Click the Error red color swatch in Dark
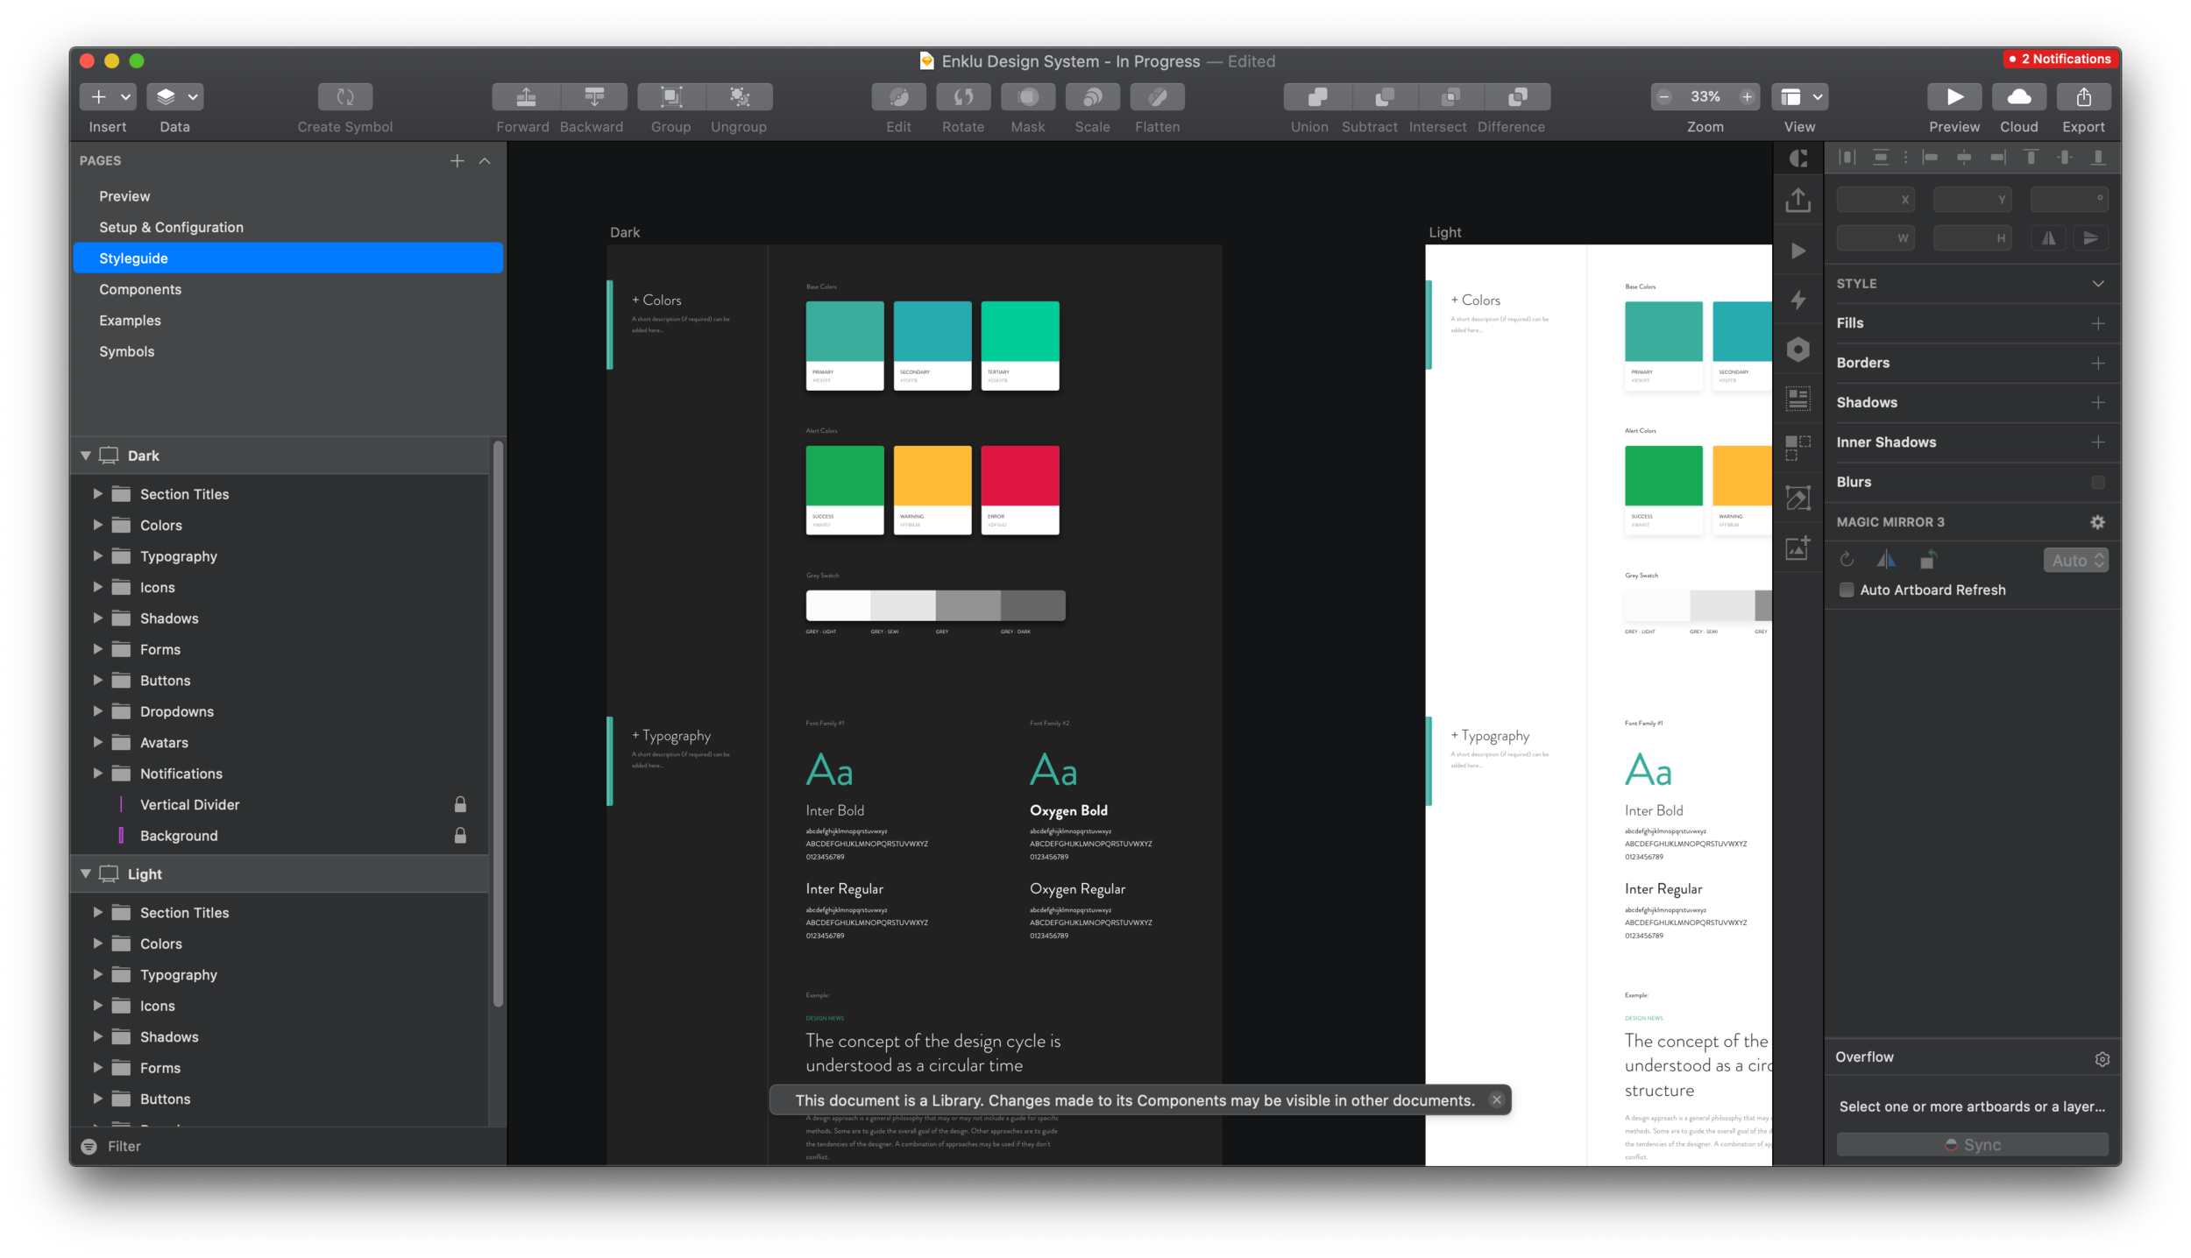The width and height of the screenshot is (2191, 1258). click(x=1020, y=476)
